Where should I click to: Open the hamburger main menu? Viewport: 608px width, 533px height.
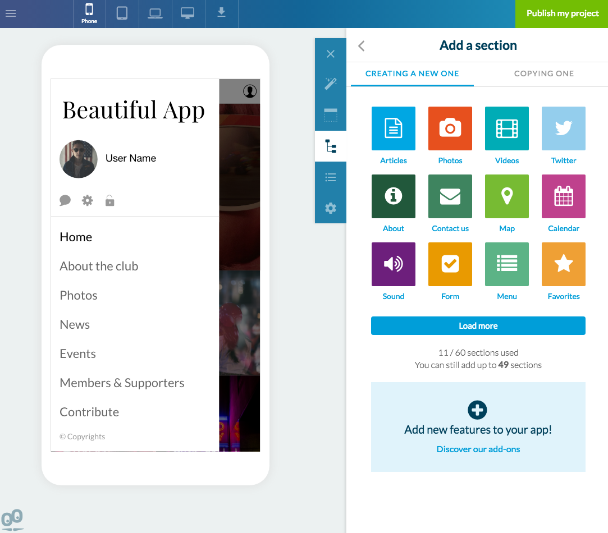click(11, 13)
